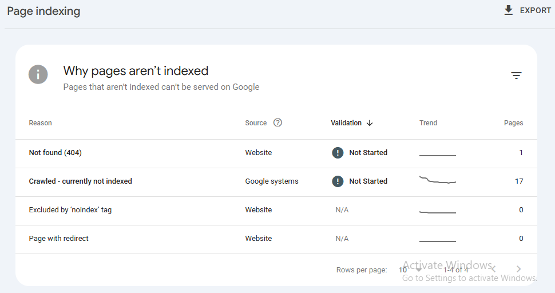The image size is (555, 293).
Task: Sort by Validation arrow icon
Action: coord(370,123)
